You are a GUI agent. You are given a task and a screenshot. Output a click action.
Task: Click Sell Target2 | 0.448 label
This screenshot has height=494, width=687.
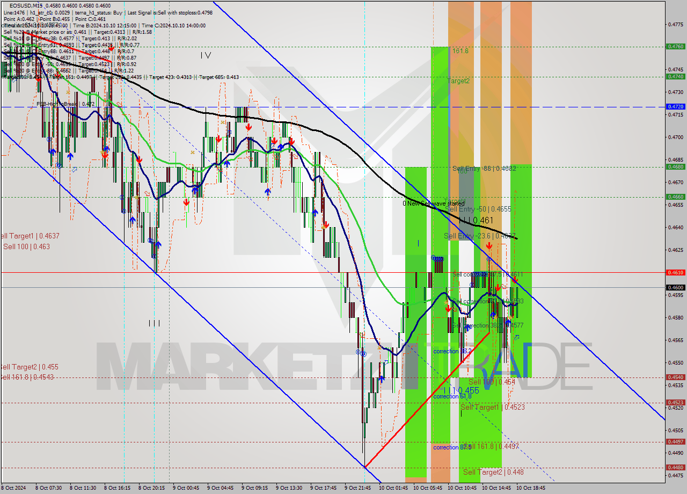pos(493,472)
